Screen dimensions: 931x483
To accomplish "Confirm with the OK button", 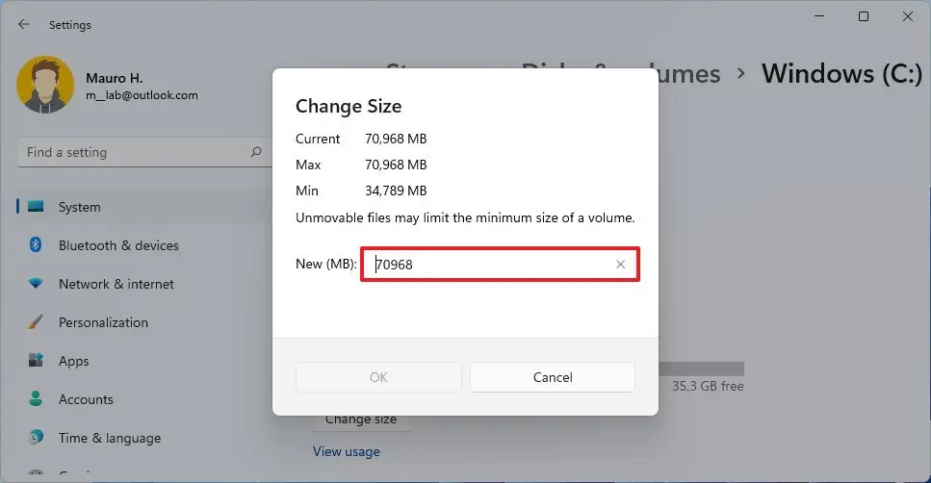I will [x=378, y=377].
